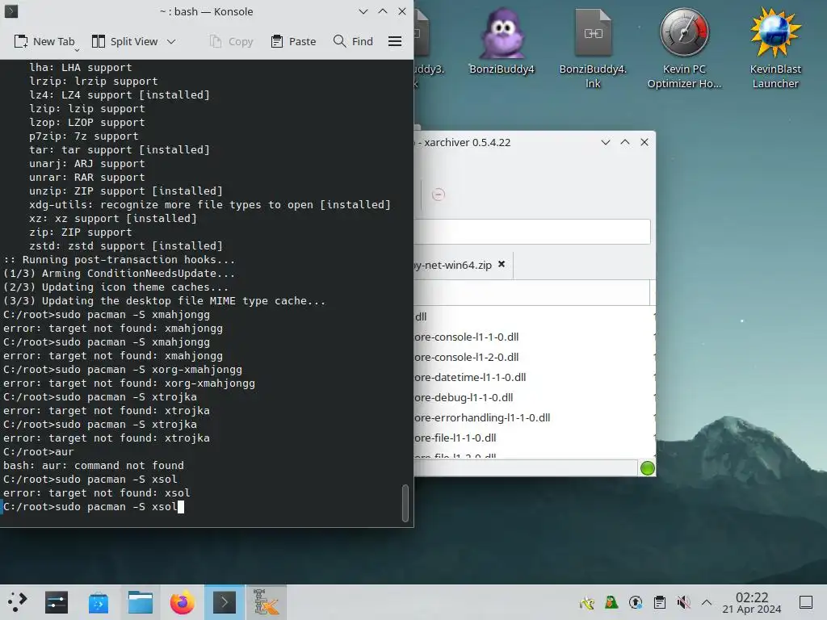The height and width of the screenshot is (620, 827).
Task: Click the 'bash: aur: command not found' line
Action: (94, 466)
